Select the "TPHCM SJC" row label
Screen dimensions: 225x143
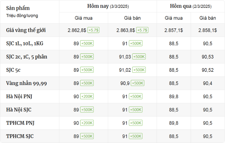click(x=20, y=136)
